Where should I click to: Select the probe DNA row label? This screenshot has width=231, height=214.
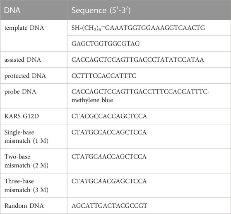coord(20,92)
